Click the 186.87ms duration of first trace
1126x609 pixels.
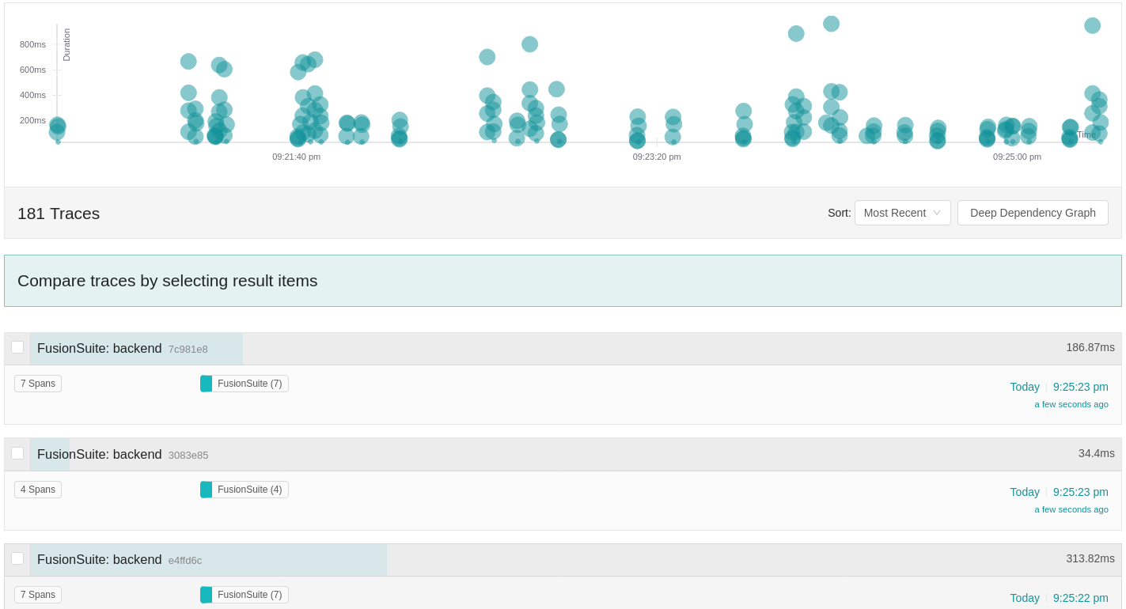click(x=1090, y=347)
